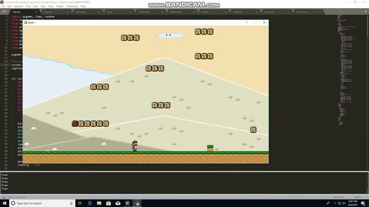This screenshot has height=207, width=369.
Task: Open the Project menu
Action: [60, 6]
